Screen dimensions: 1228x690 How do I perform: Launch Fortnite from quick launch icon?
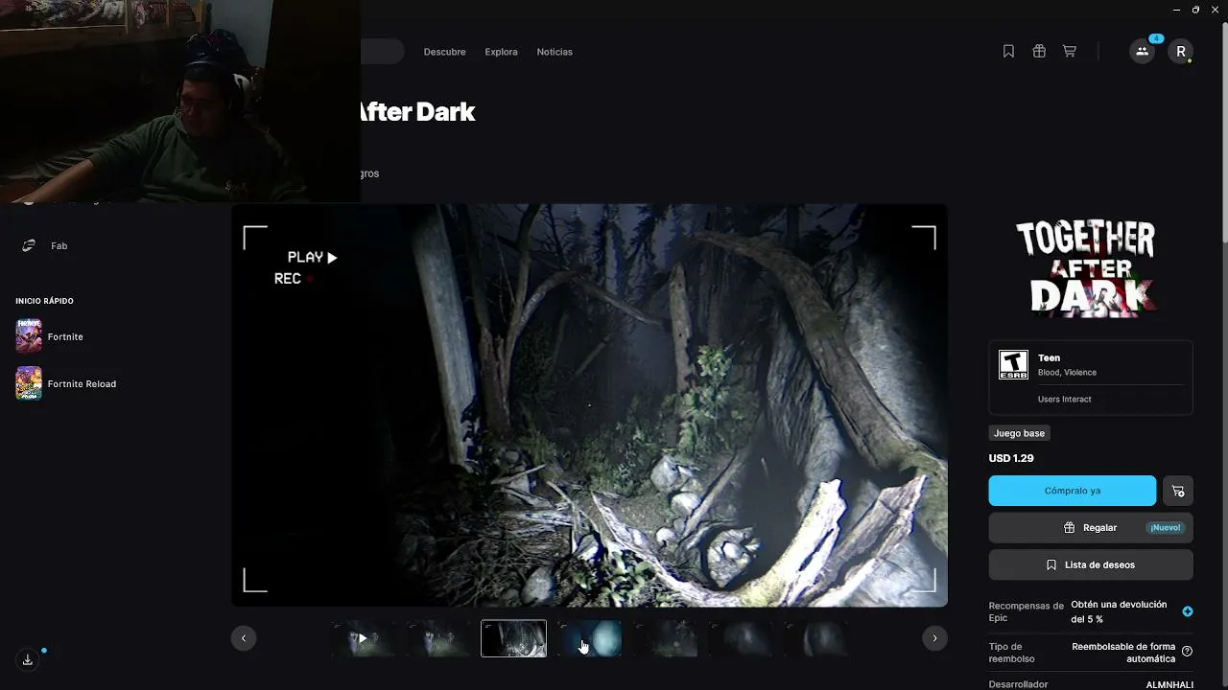pos(29,336)
